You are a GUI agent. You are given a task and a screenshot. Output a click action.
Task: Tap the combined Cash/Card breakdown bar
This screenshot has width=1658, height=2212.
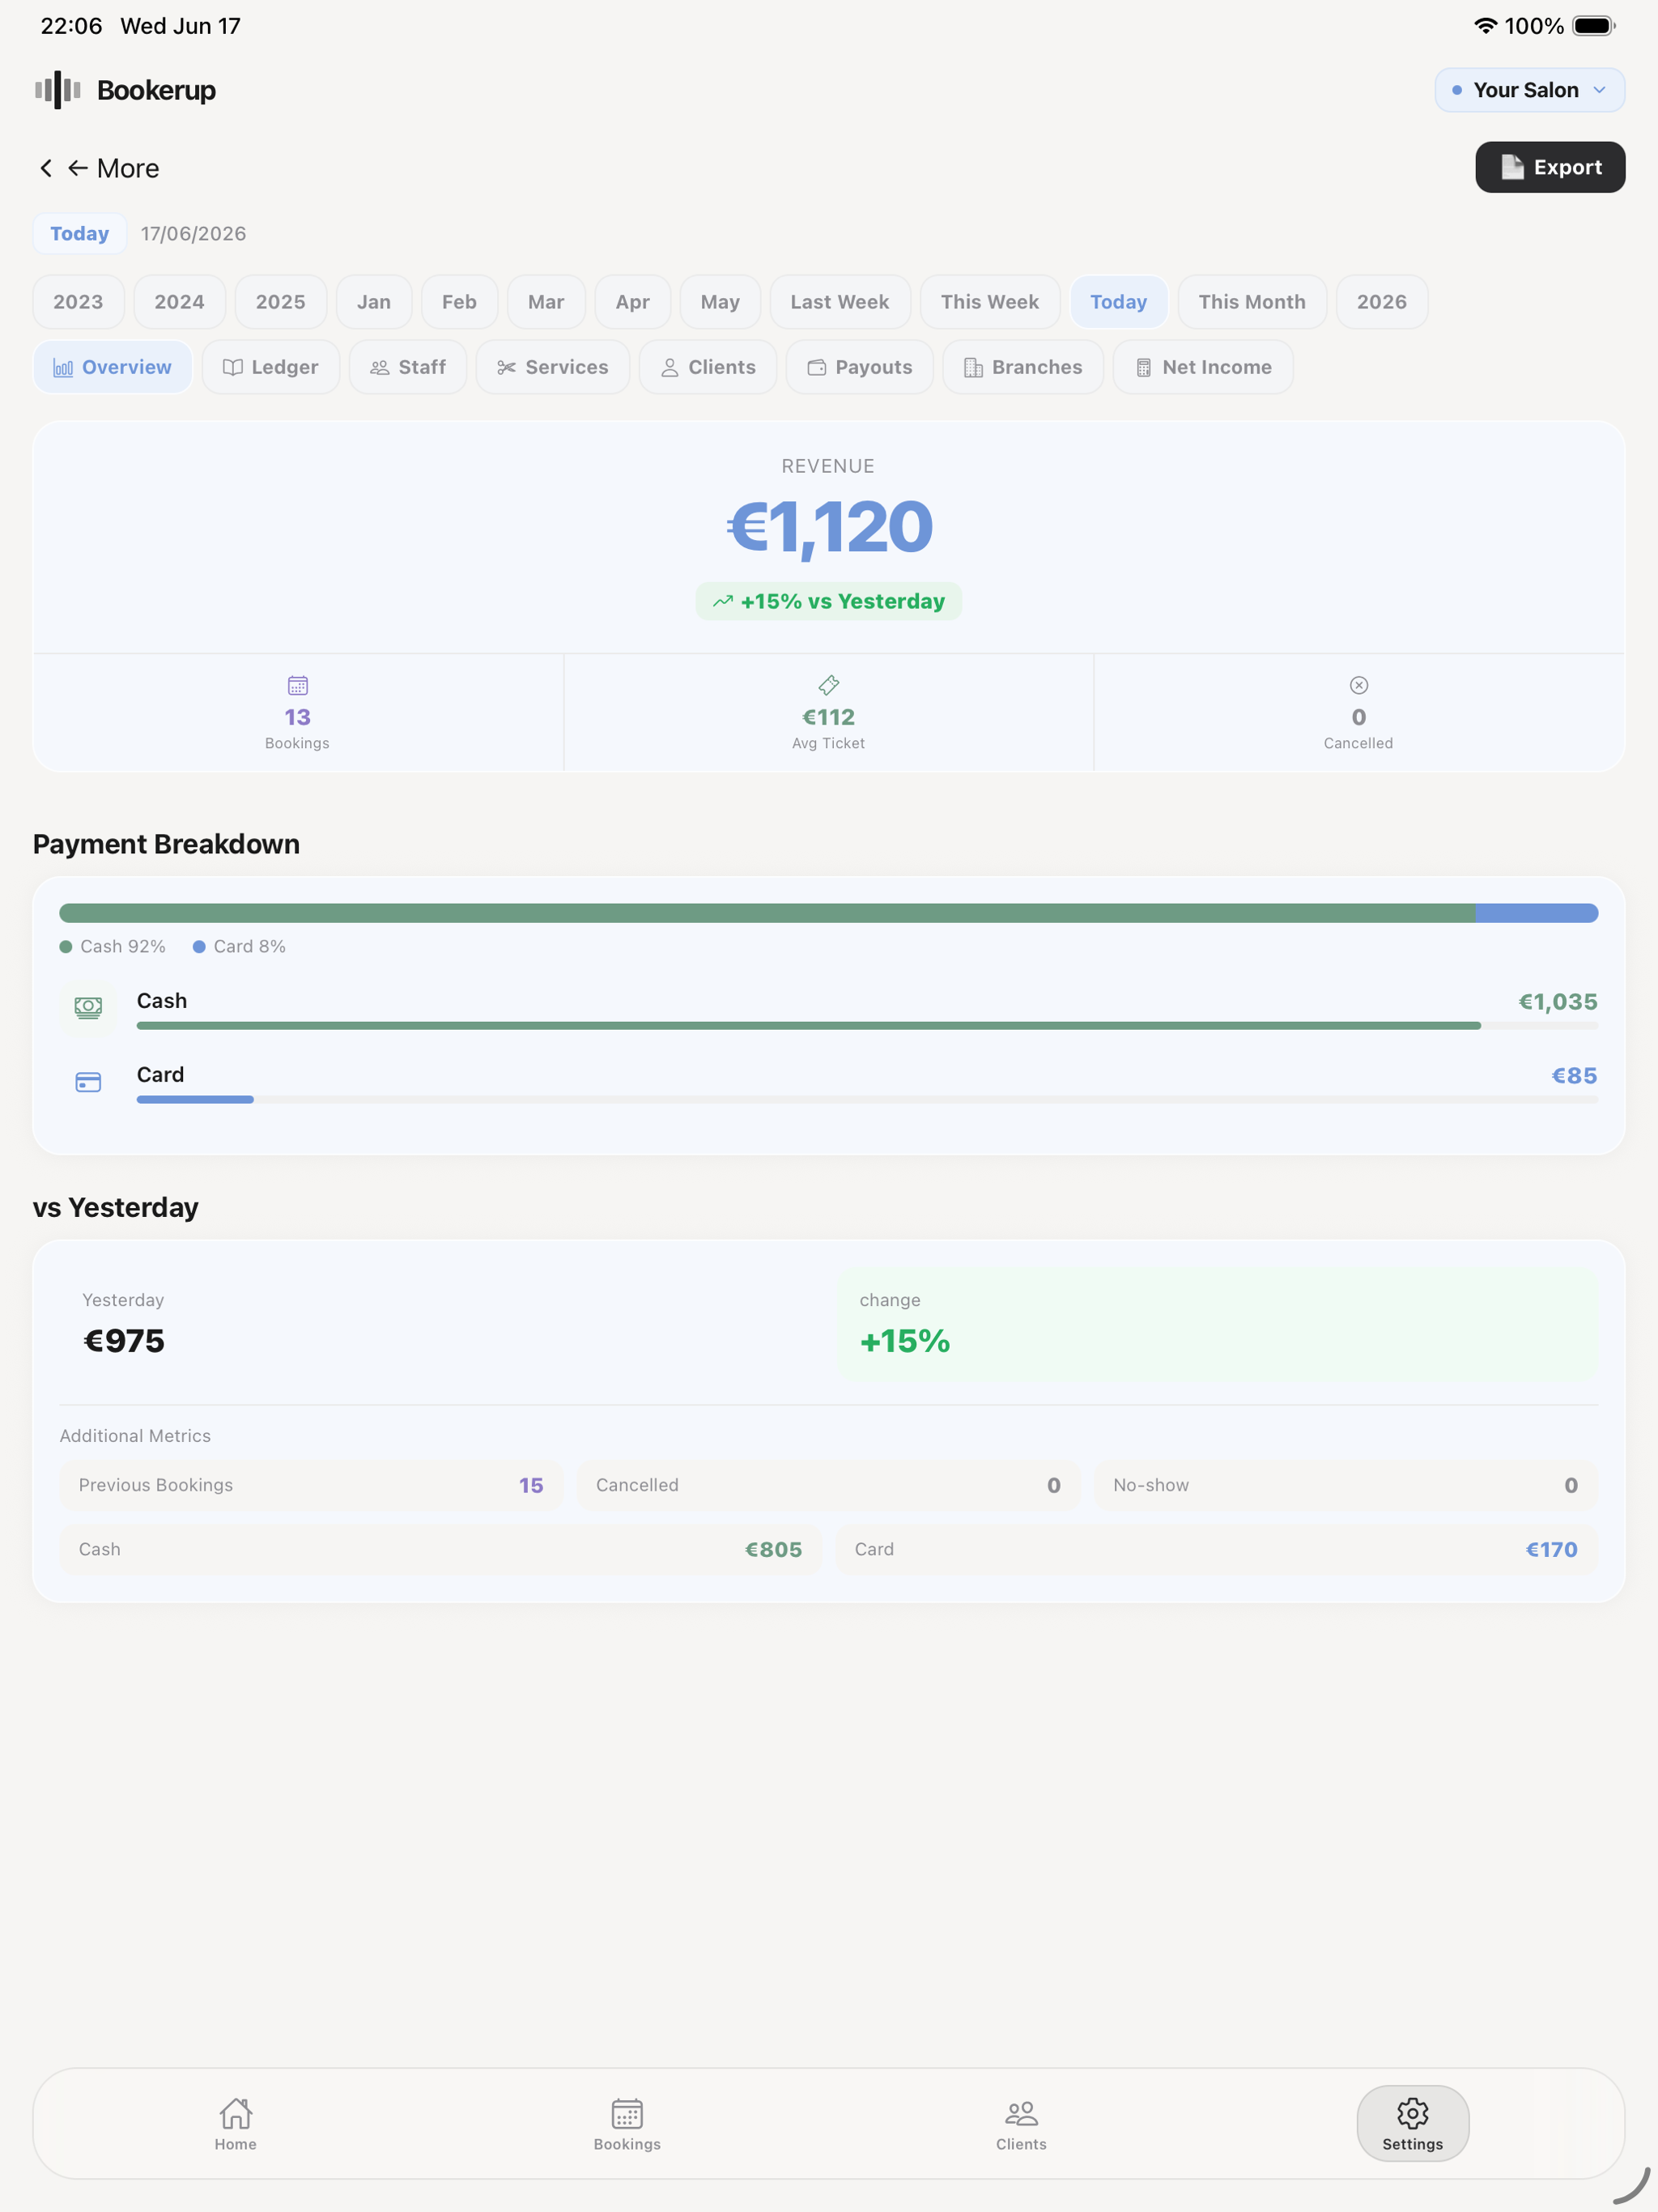829,913
